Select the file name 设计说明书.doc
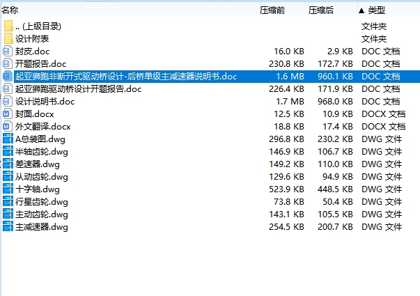The image size is (420, 296). coord(45,102)
